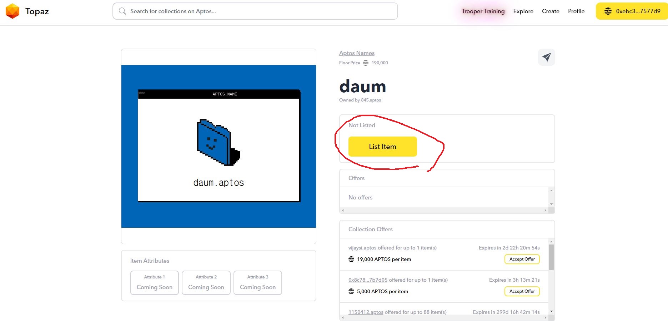Click the 'Offers' panel heading
Image resolution: width=668 pixels, height=321 pixels.
coord(356,178)
